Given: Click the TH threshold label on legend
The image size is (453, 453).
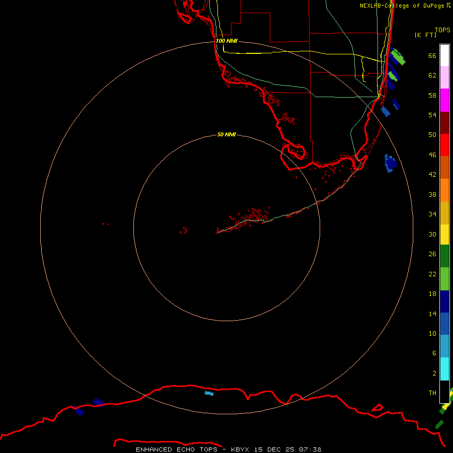Looking at the screenshot, I should pyautogui.click(x=432, y=393).
